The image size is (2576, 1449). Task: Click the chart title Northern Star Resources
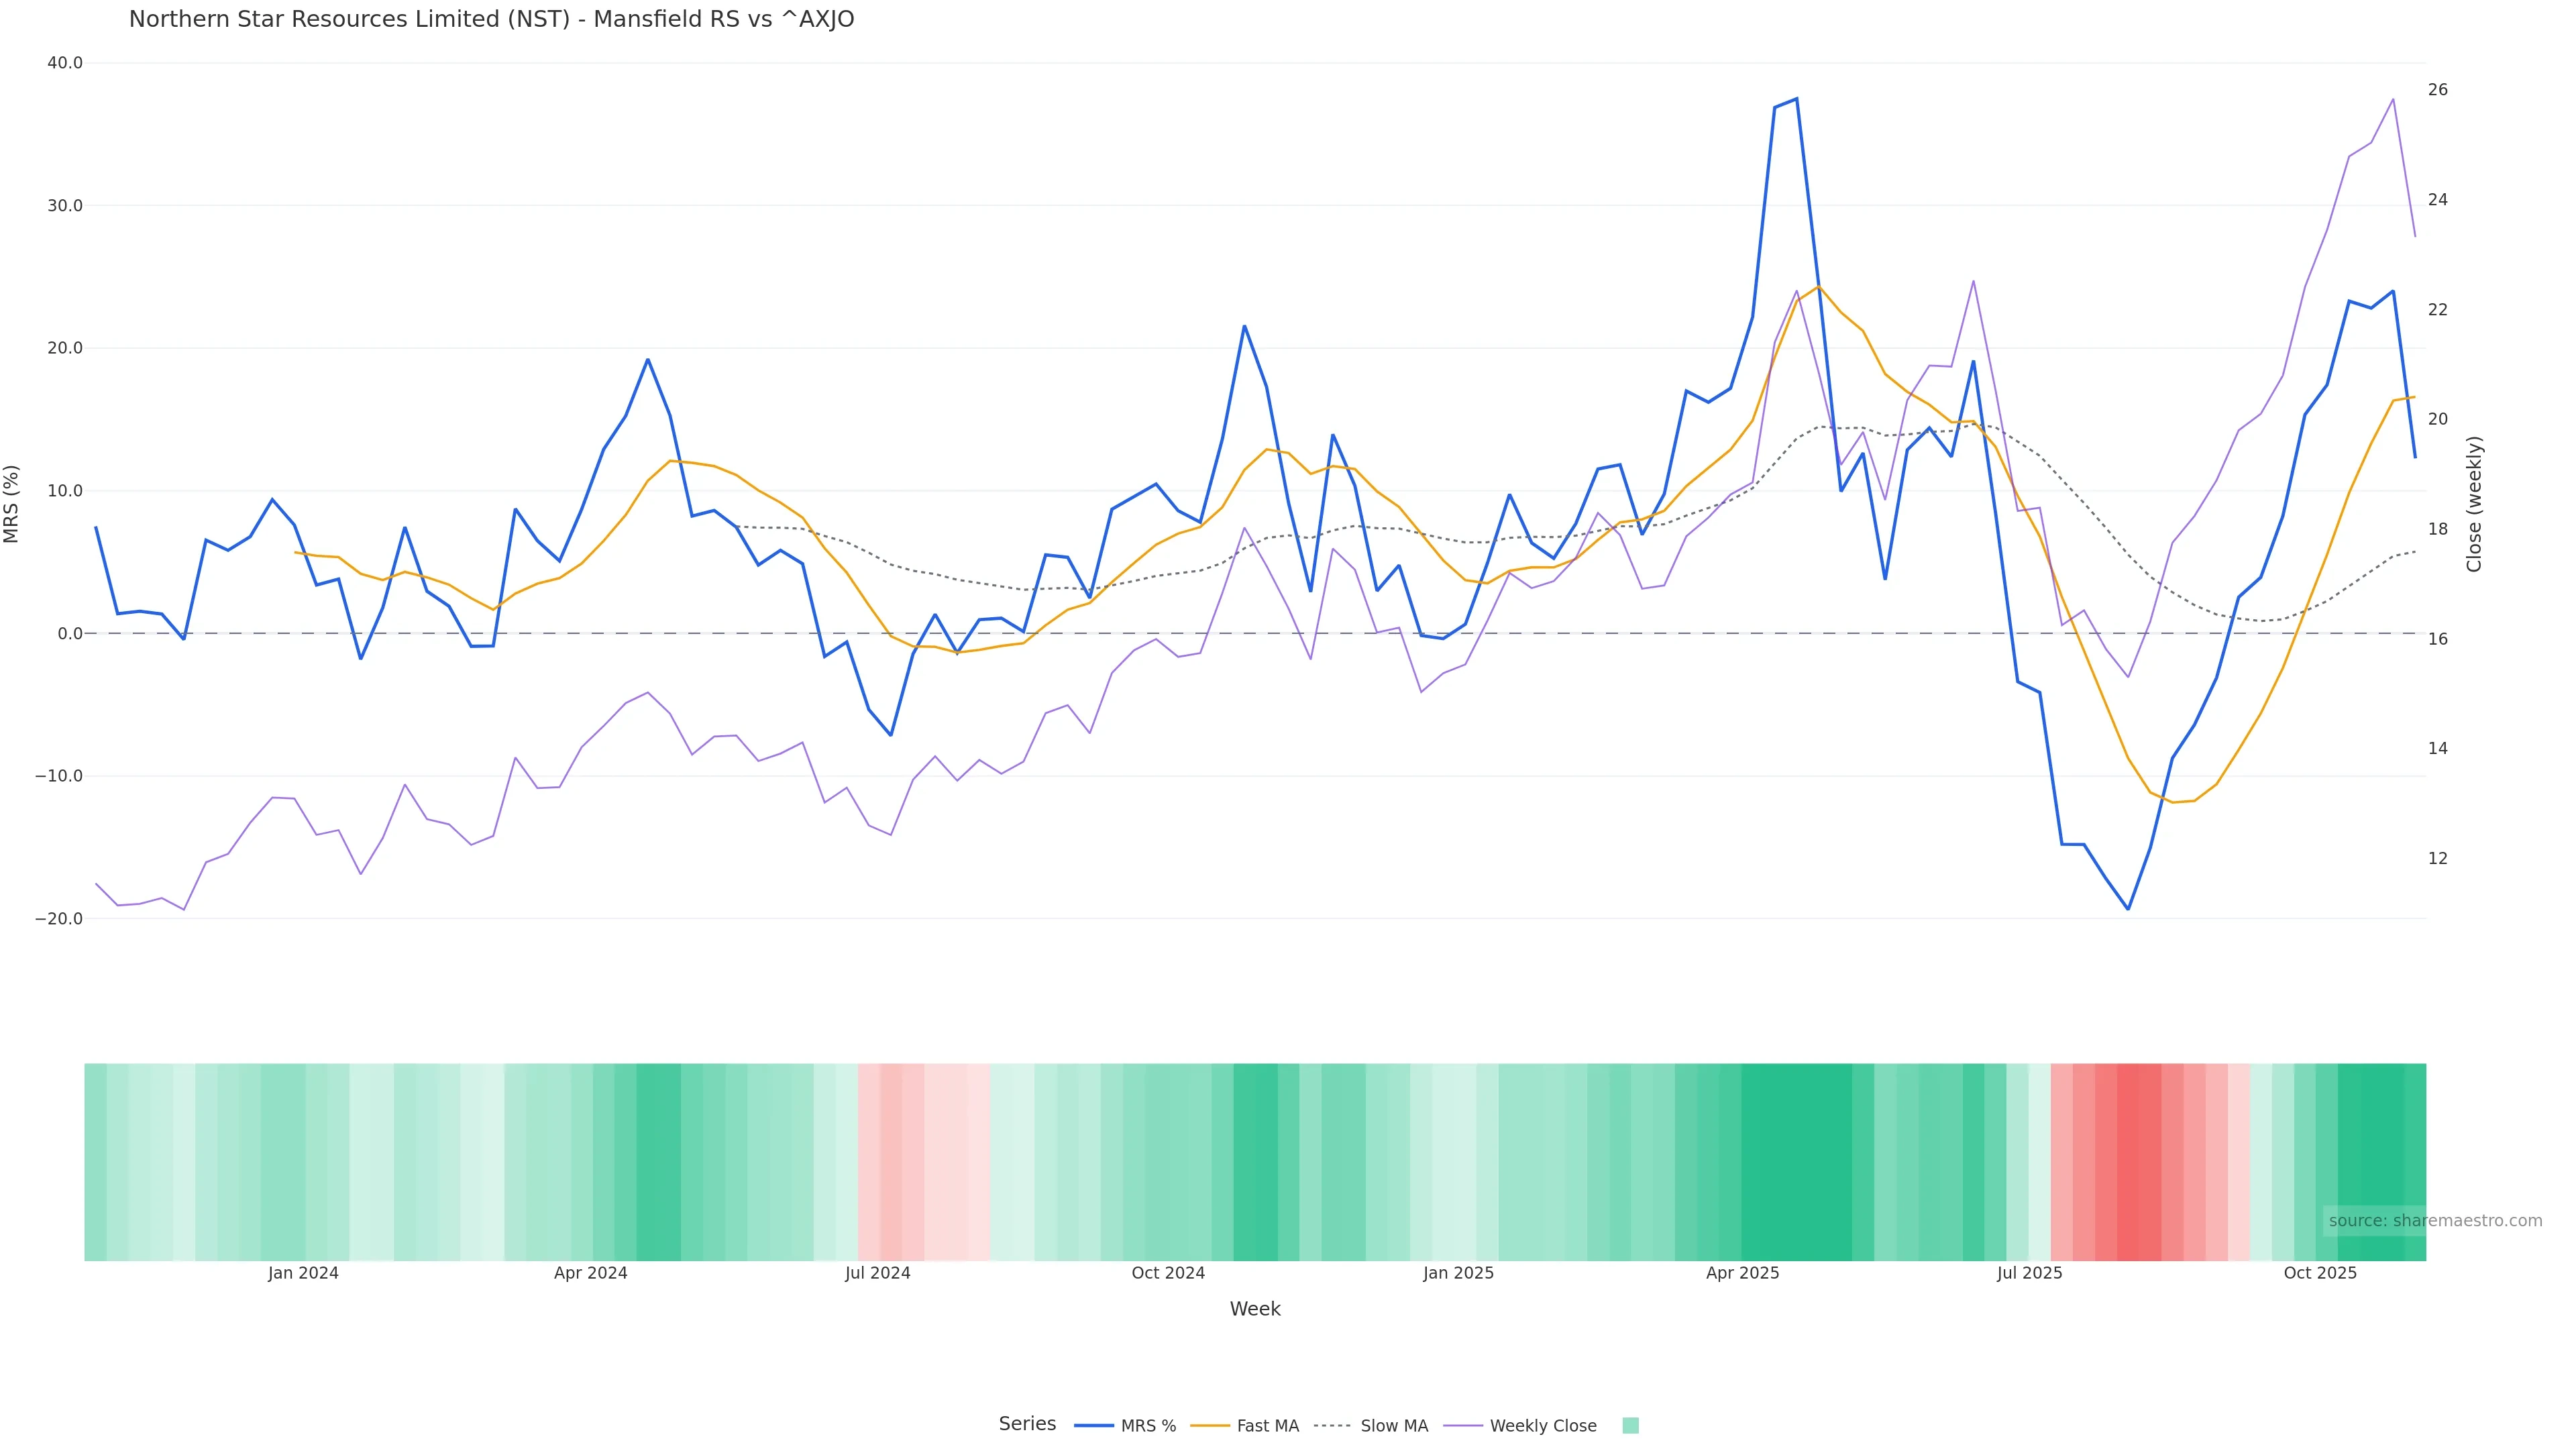[x=491, y=20]
